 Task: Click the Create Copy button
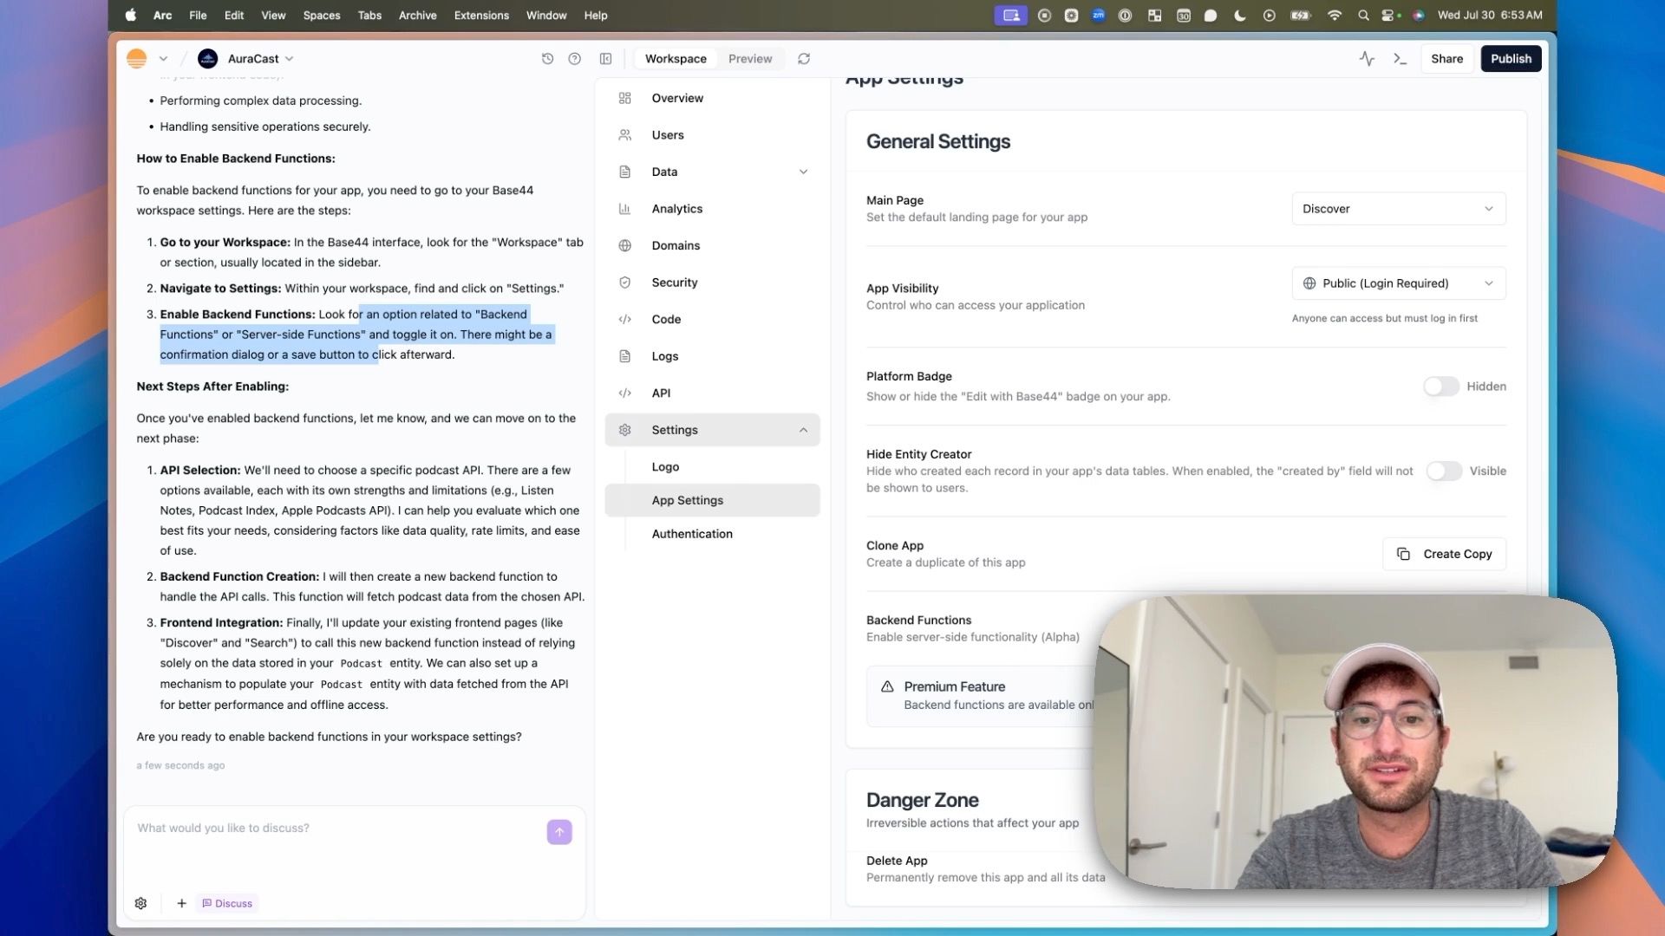(1444, 554)
